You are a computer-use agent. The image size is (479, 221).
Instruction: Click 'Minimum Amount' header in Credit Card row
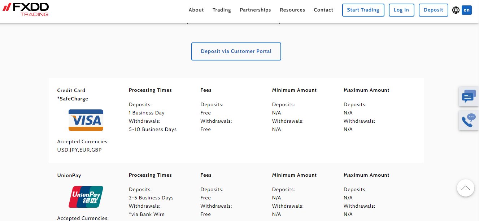(294, 90)
